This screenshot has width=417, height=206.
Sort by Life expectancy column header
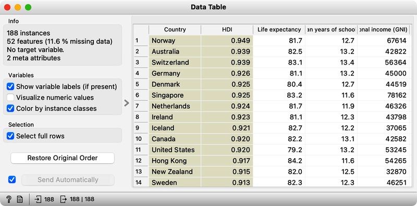(279, 30)
